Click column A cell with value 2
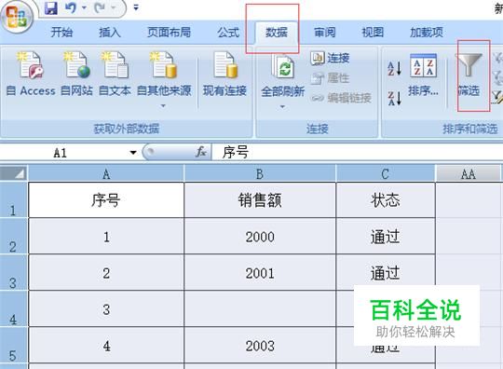Viewport: 503px width, 369px height. [x=106, y=272]
